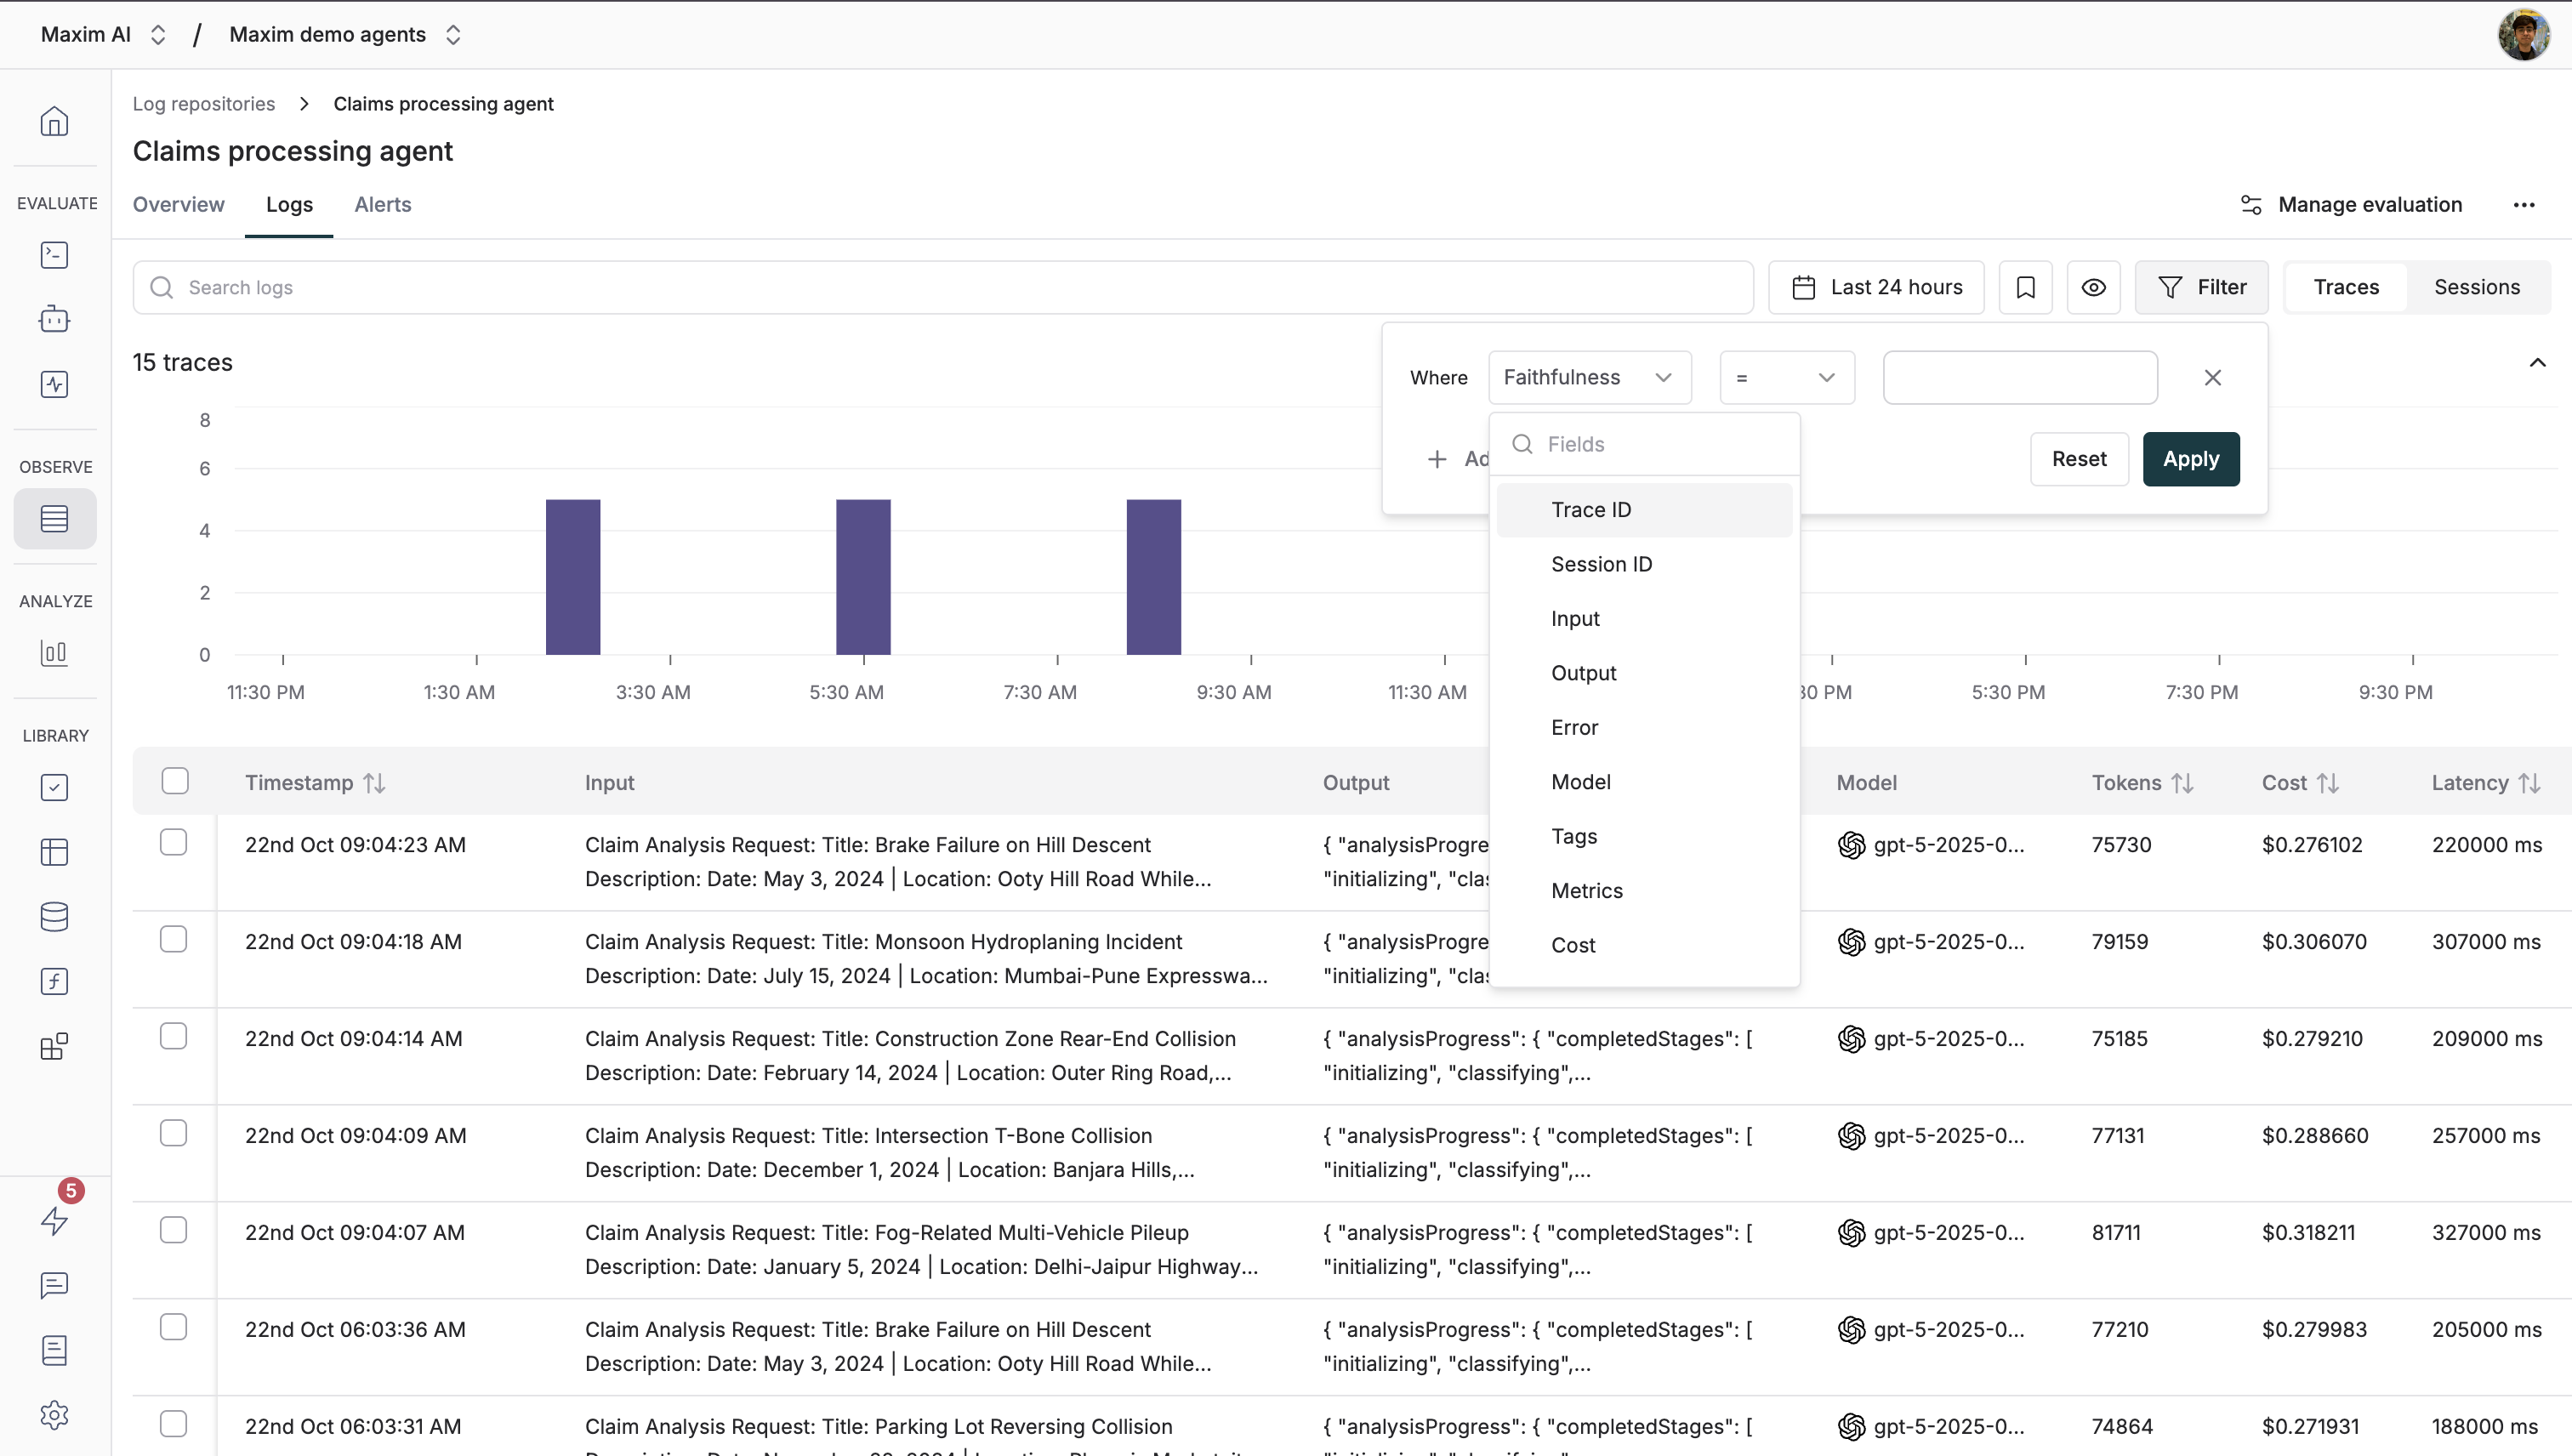Open the analyze dashboard chart icon
The image size is (2572, 1456).
point(54,653)
